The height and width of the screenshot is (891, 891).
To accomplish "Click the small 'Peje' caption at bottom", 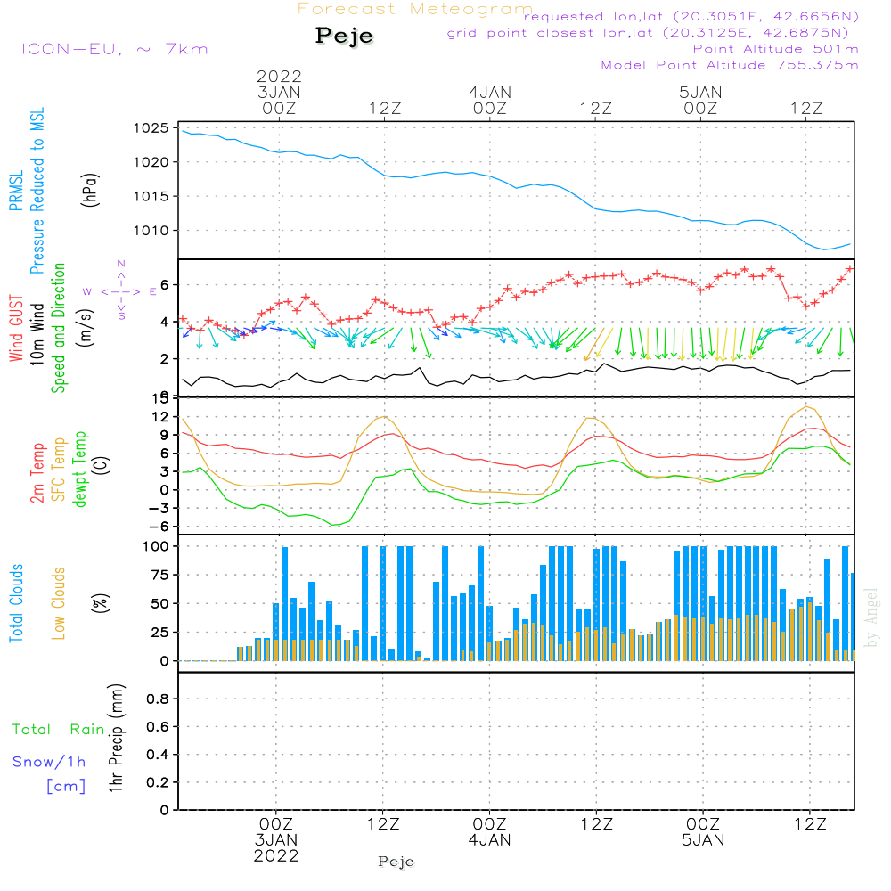I will click(396, 862).
